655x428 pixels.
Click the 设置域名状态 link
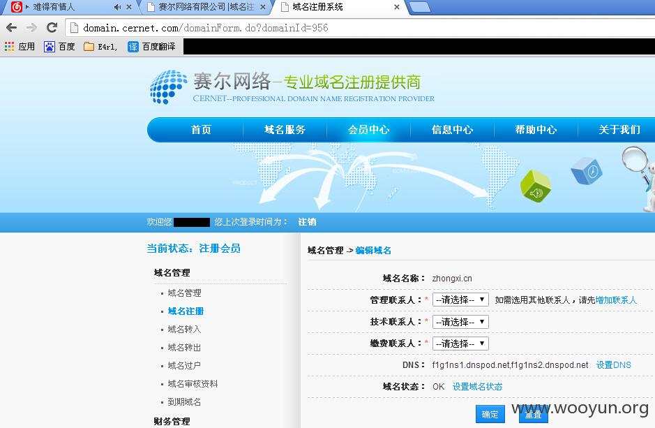[477, 387]
